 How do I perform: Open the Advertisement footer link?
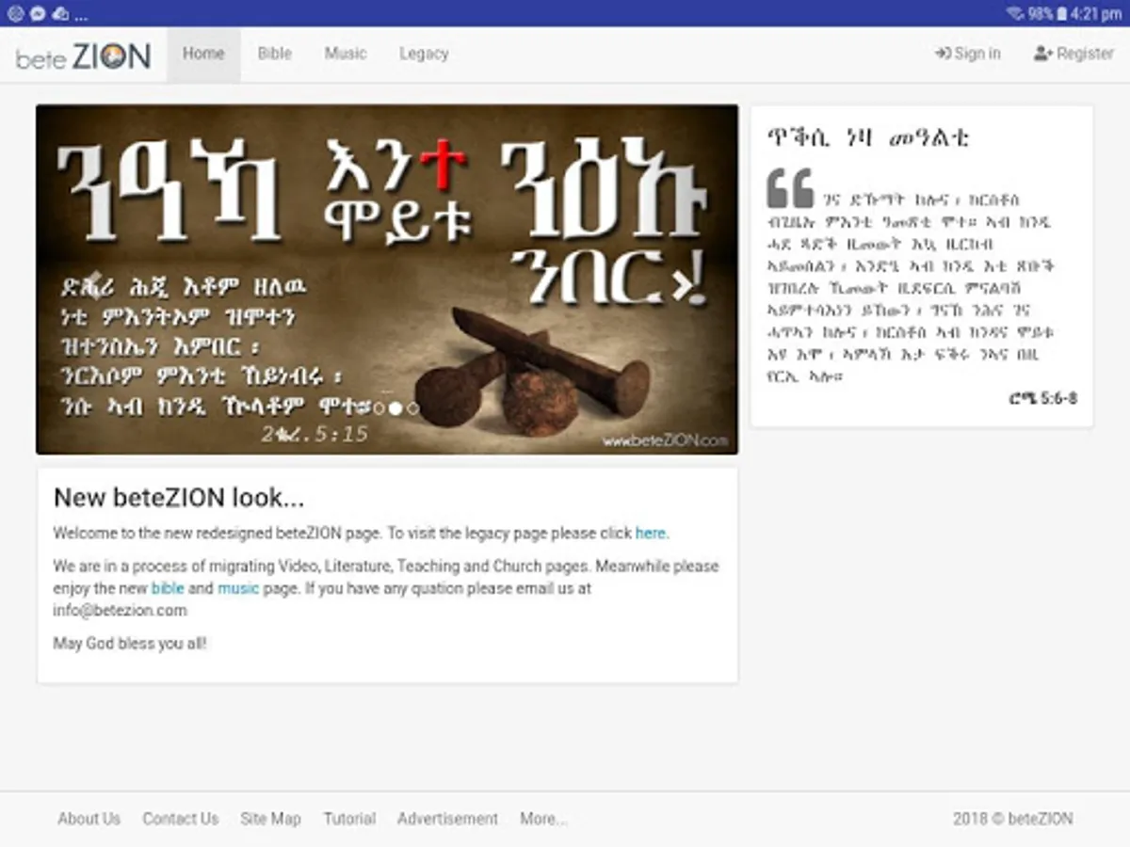click(x=447, y=819)
